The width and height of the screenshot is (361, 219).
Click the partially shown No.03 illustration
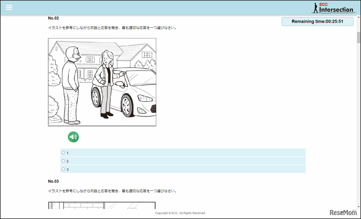102,205
